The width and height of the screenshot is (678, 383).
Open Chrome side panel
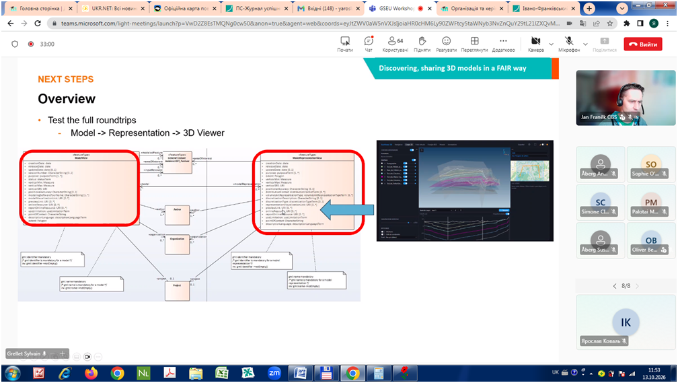click(x=640, y=24)
